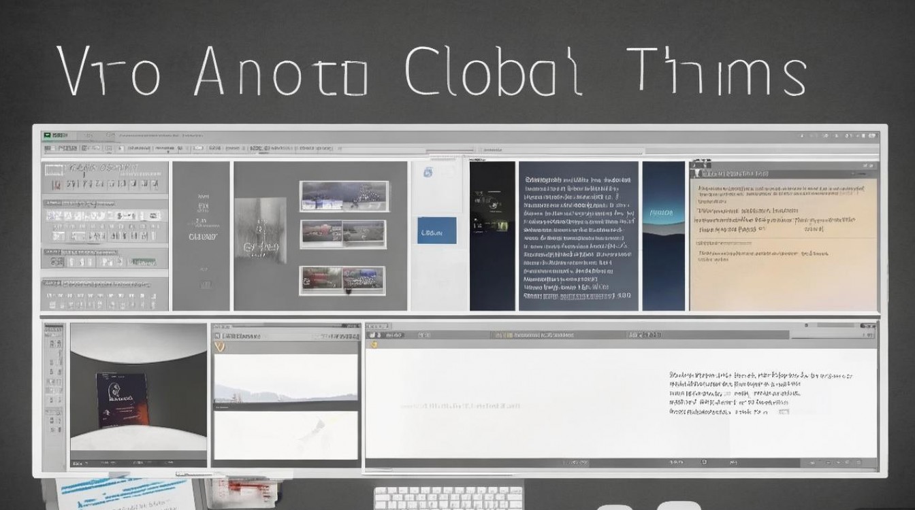Focus the dark blue panel with white text

tap(578, 236)
